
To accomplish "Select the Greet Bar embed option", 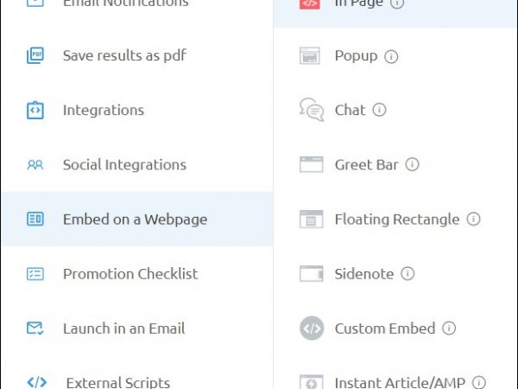I will tap(365, 164).
